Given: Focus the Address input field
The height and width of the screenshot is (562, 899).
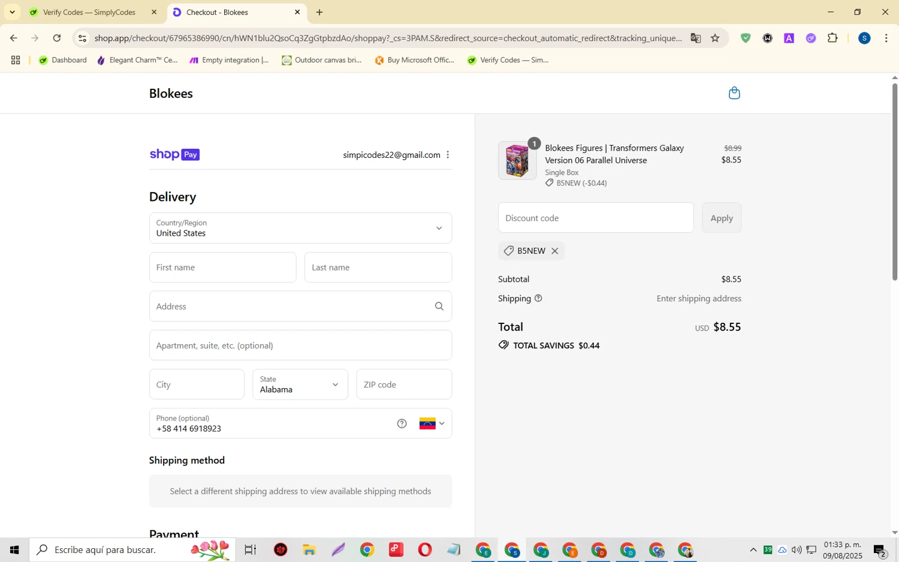Looking at the screenshot, I should pos(300,306).
